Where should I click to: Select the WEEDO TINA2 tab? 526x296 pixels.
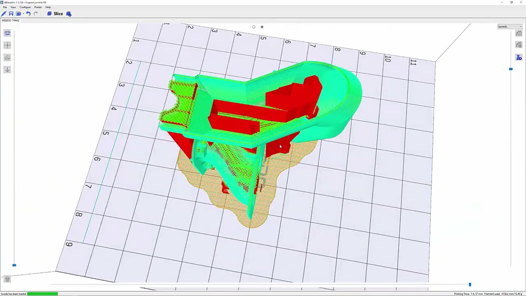click(11, 20)
